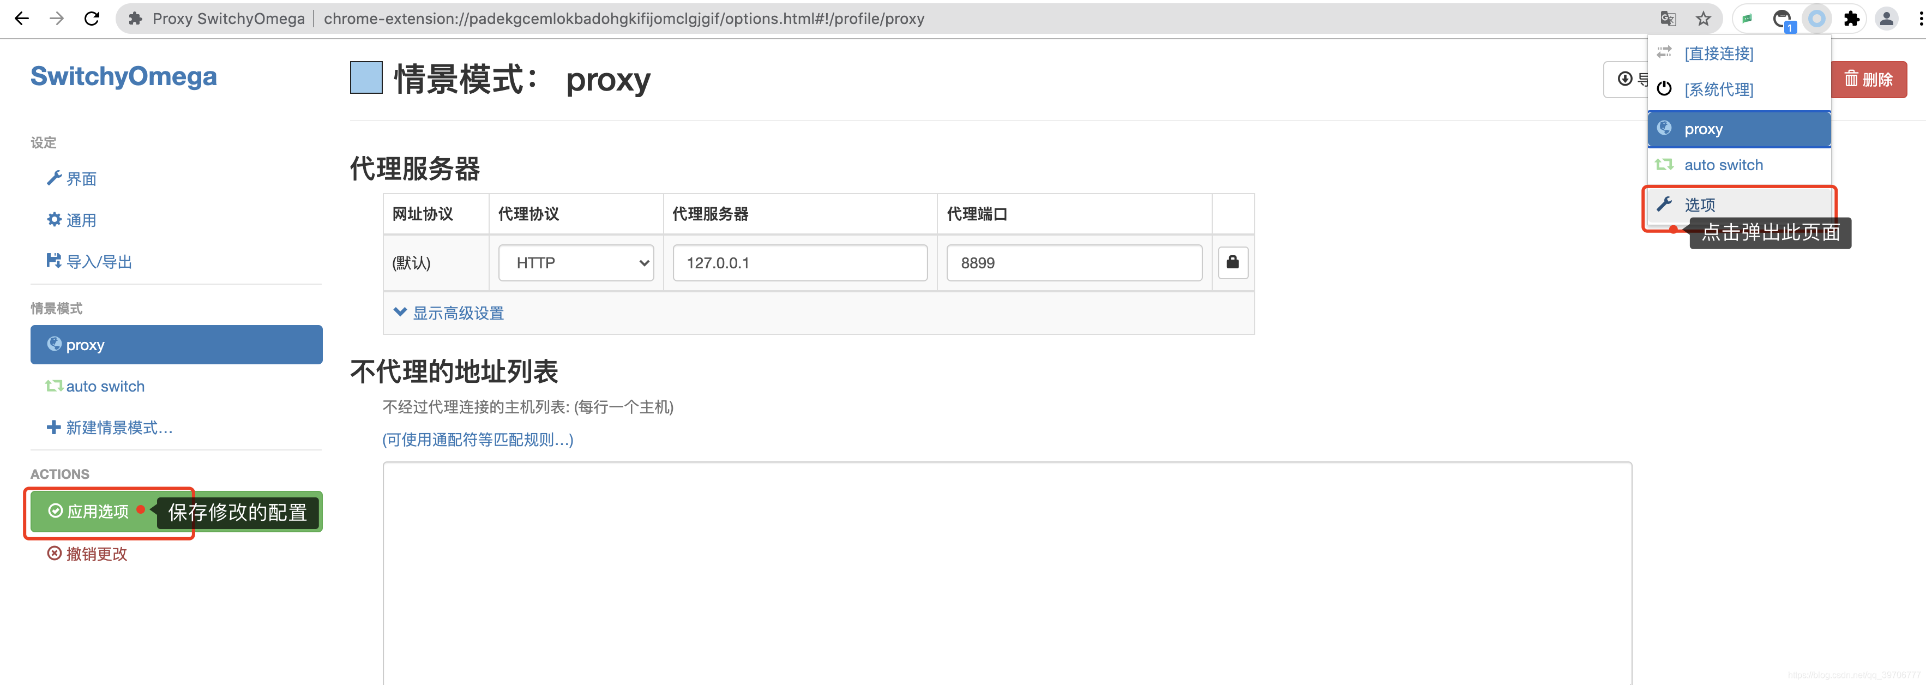Click the extension icon with blue badge
This screenshot has width=1926, height=685.
1783,20
